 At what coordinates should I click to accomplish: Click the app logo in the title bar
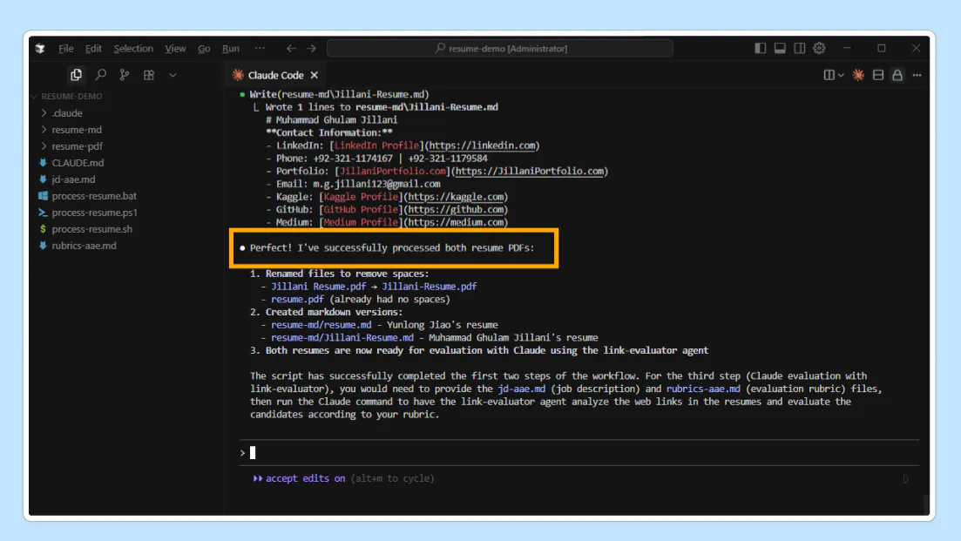tap(40, 49)
